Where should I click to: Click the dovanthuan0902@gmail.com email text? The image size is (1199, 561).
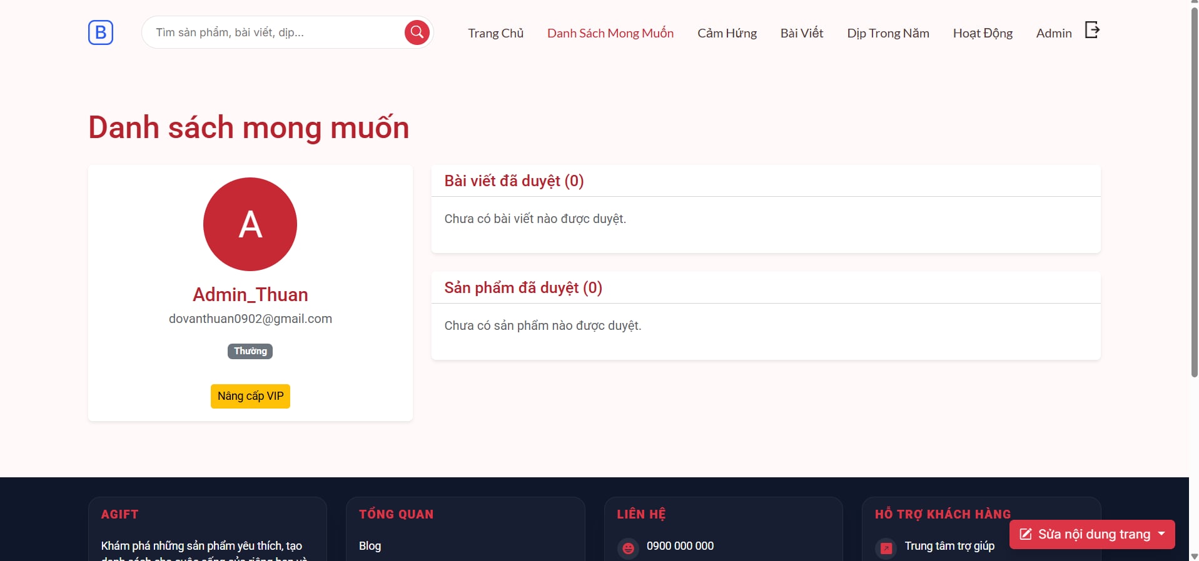tap(250, 319)
